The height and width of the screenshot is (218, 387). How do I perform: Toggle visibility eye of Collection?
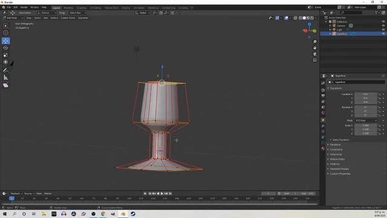tap(383, 22)
